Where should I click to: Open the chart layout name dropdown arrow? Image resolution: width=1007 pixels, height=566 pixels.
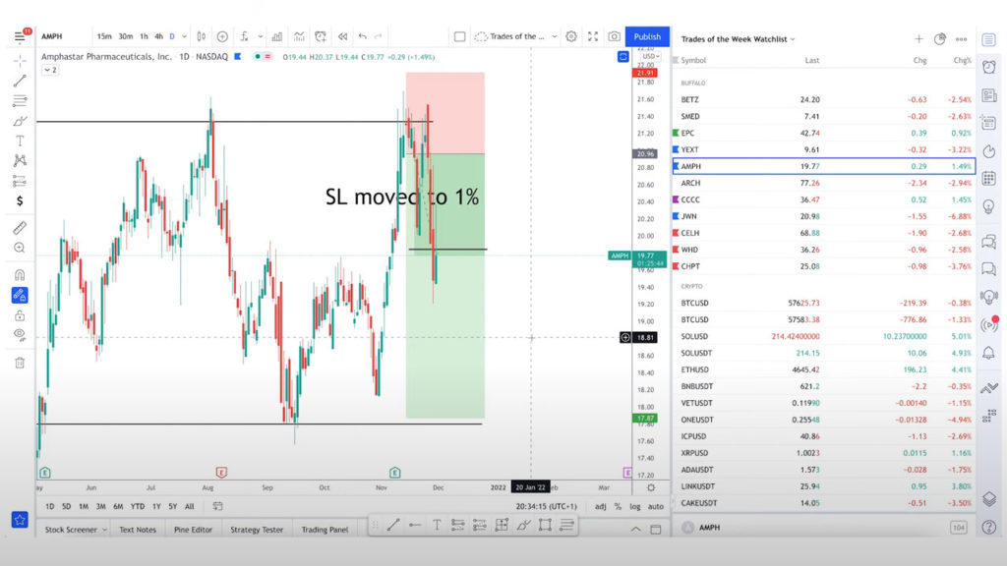point(555,36)
